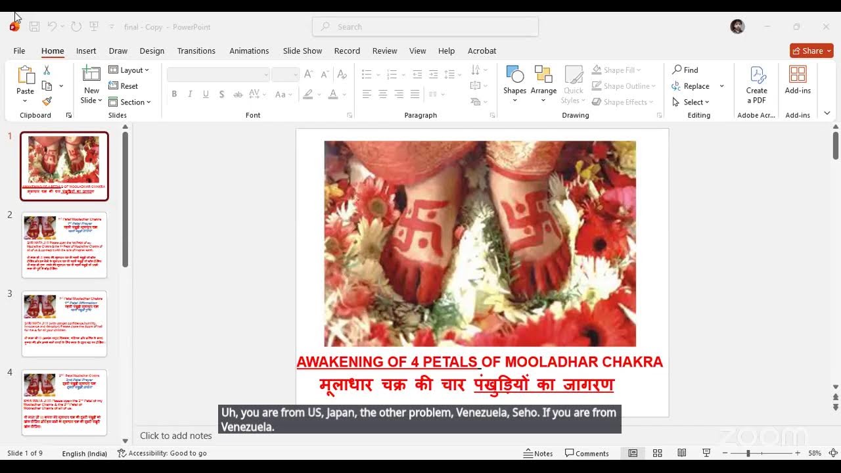The height and width of the screenshot is (473, 841).
Task: Switch to Reading View icon
Action: click(682, 453)
